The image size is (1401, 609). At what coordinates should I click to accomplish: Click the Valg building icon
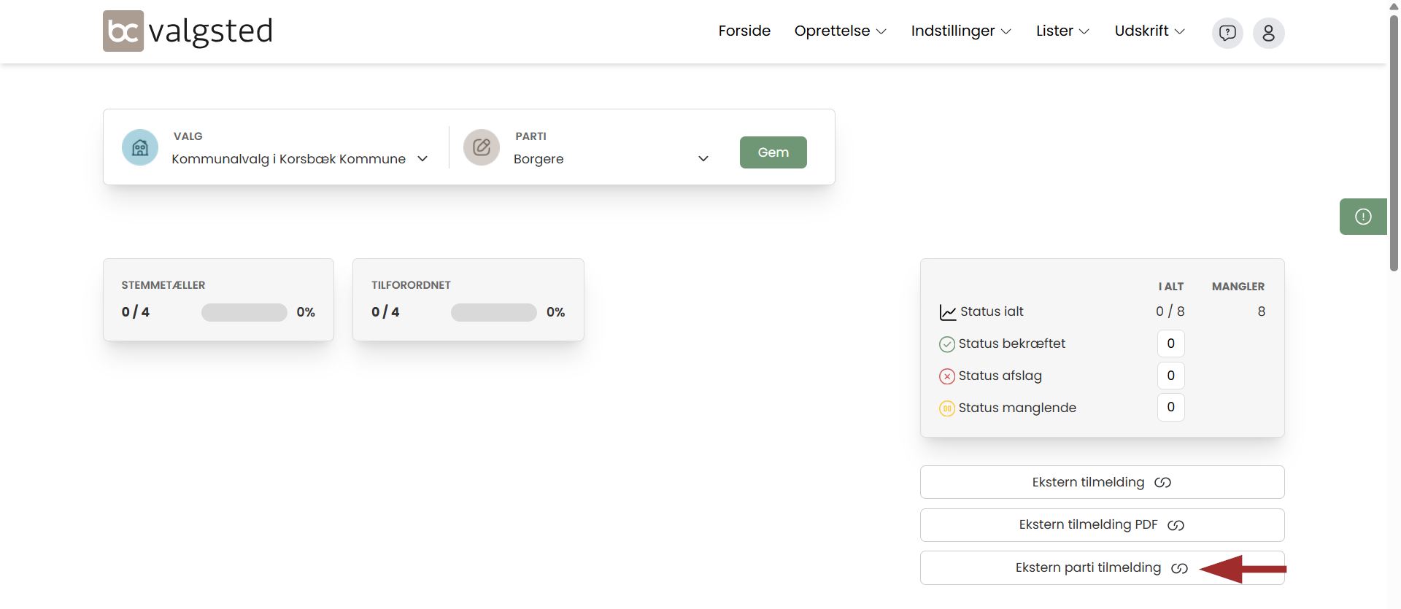click(140, 148)
